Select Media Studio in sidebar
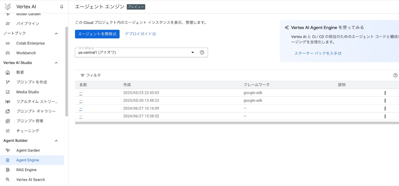 coord(28,92)
